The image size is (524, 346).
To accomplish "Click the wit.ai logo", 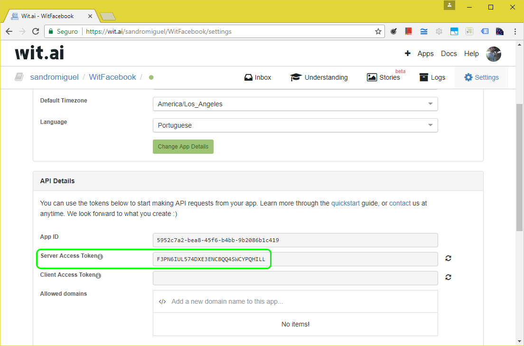I will [39, 53].
